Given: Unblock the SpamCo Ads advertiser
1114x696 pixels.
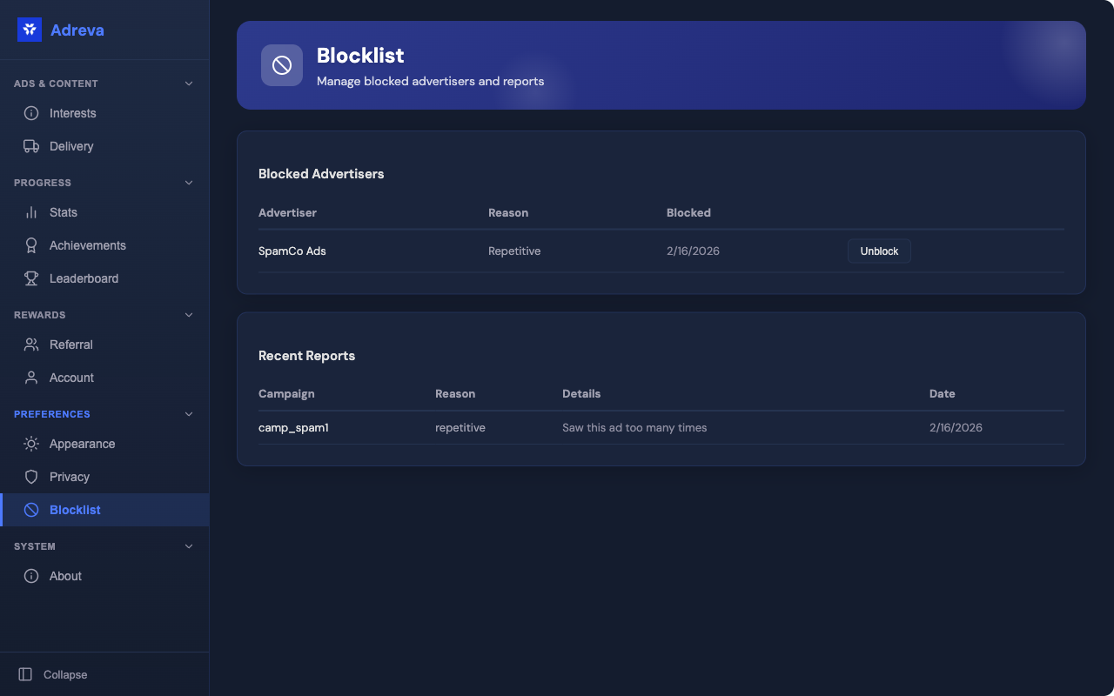Looking at the screenshot, I should click(879, 251).
